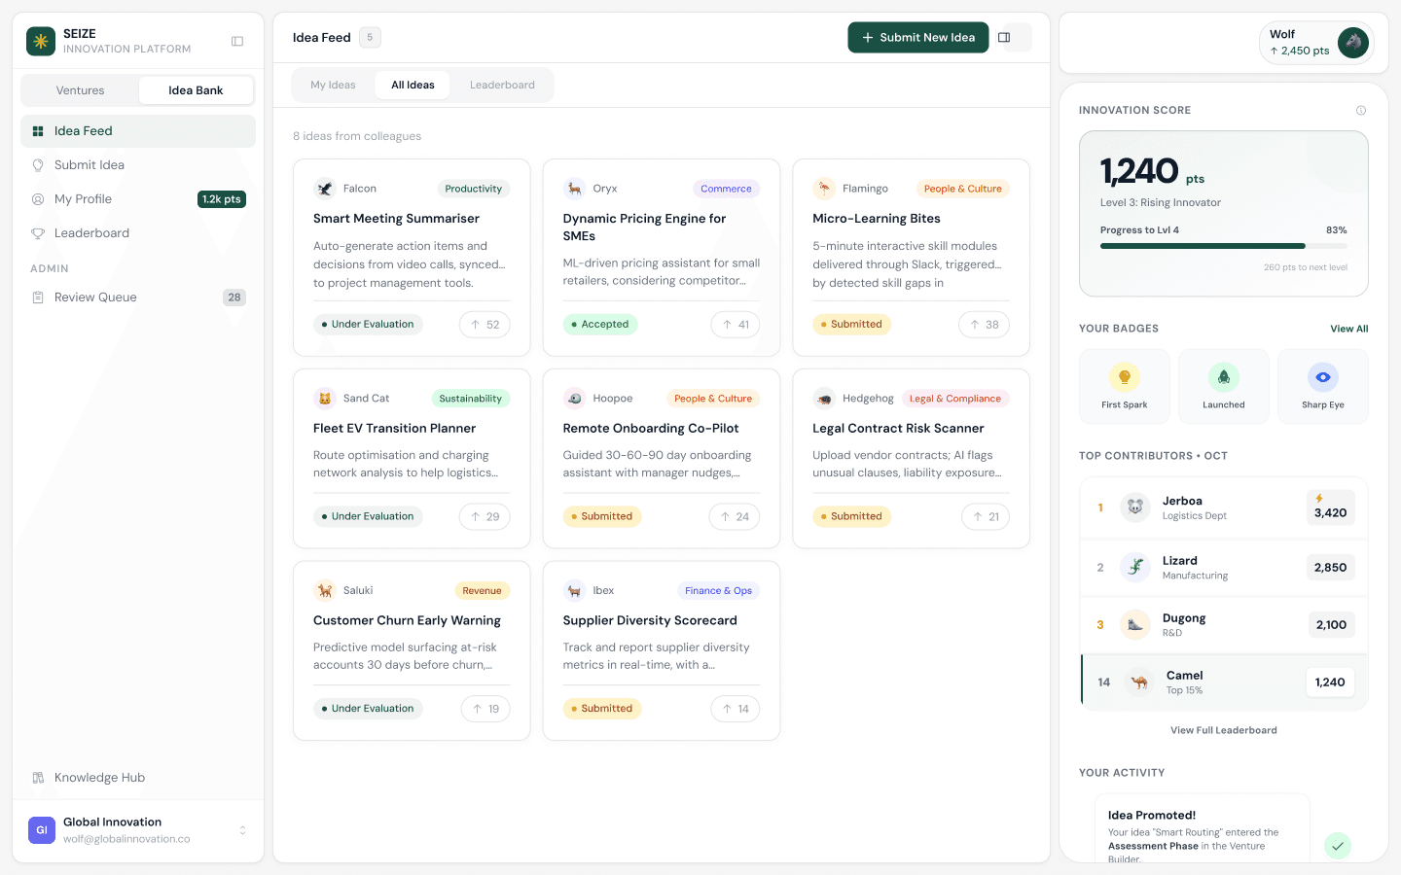This screenshot has width=1401, height=875.
Task: Open the Global Innovation workspace switcher chevron
Action: coord(242,830)
